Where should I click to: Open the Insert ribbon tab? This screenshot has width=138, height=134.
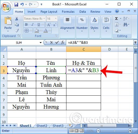point(31,12)
